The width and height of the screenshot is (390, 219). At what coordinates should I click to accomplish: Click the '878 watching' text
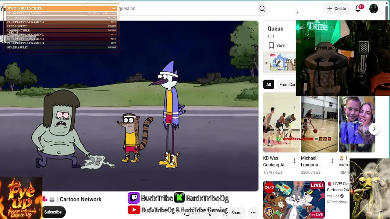[x=337, y=202]
